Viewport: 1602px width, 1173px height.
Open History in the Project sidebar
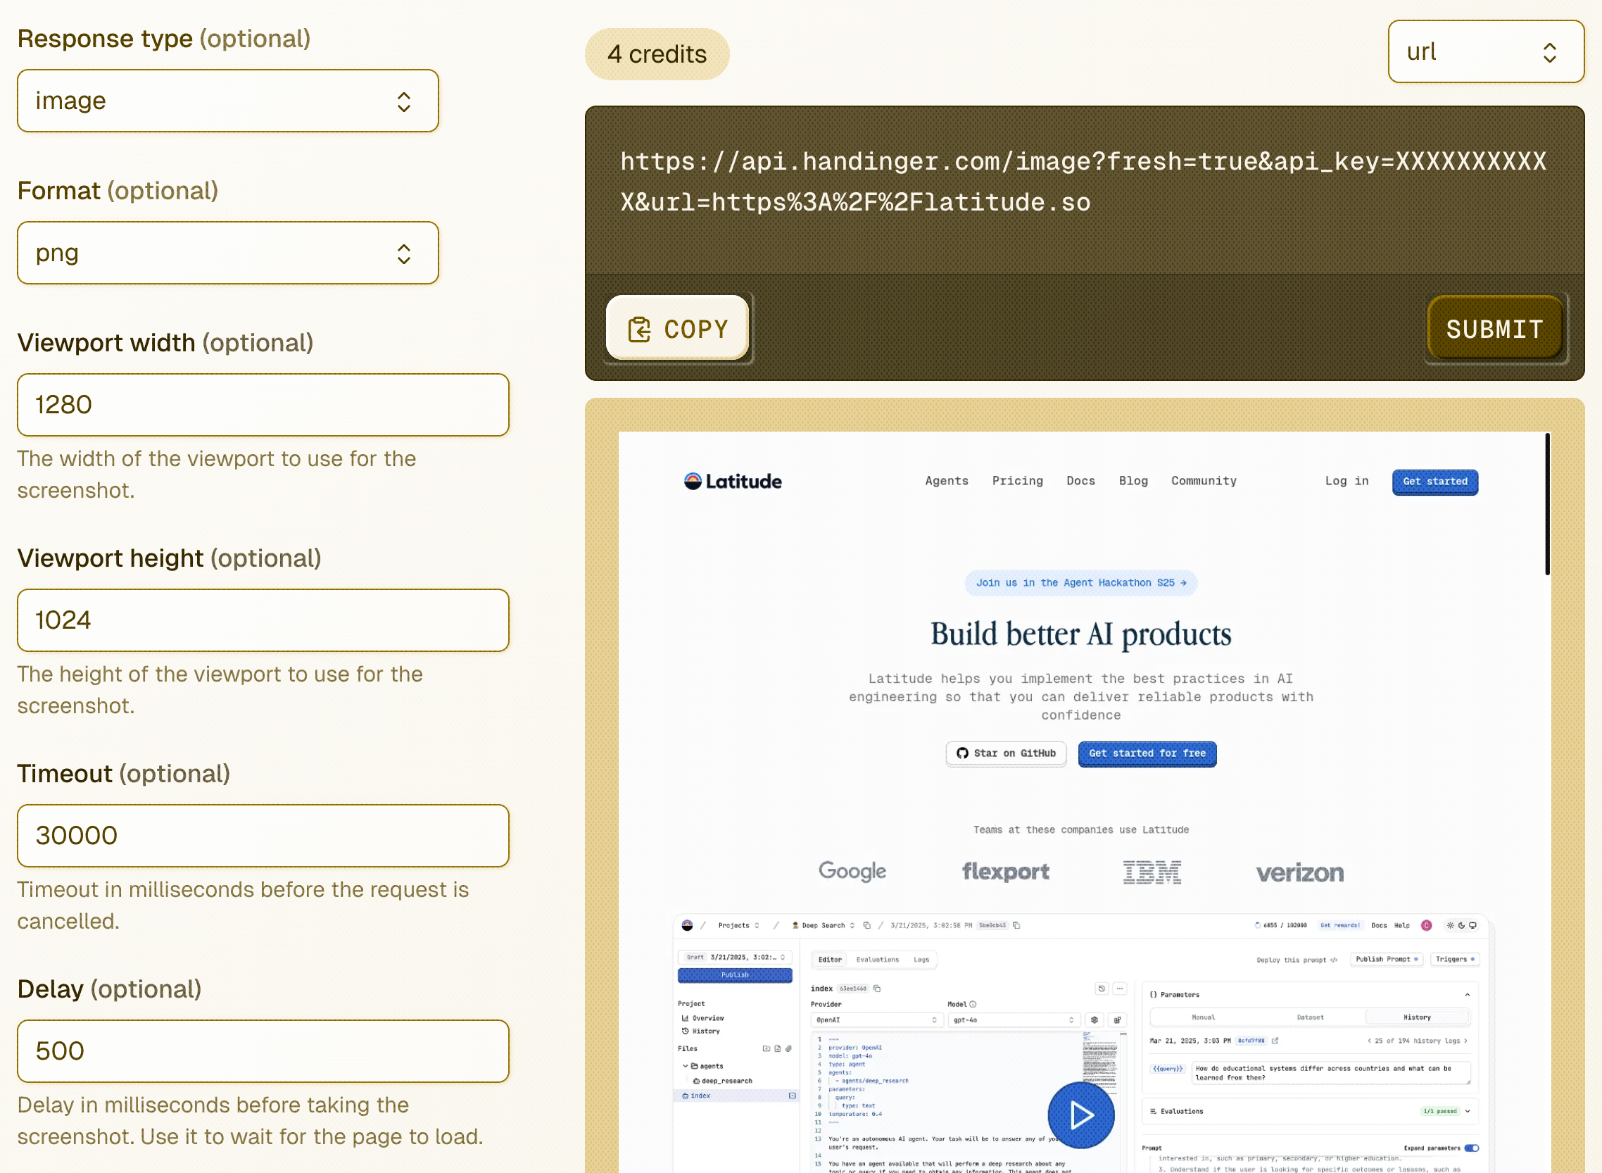[700, 1031]
